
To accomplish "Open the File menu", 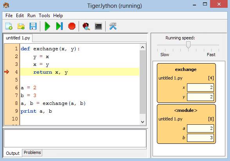I will pyautogui.click(x=9, y=16).
